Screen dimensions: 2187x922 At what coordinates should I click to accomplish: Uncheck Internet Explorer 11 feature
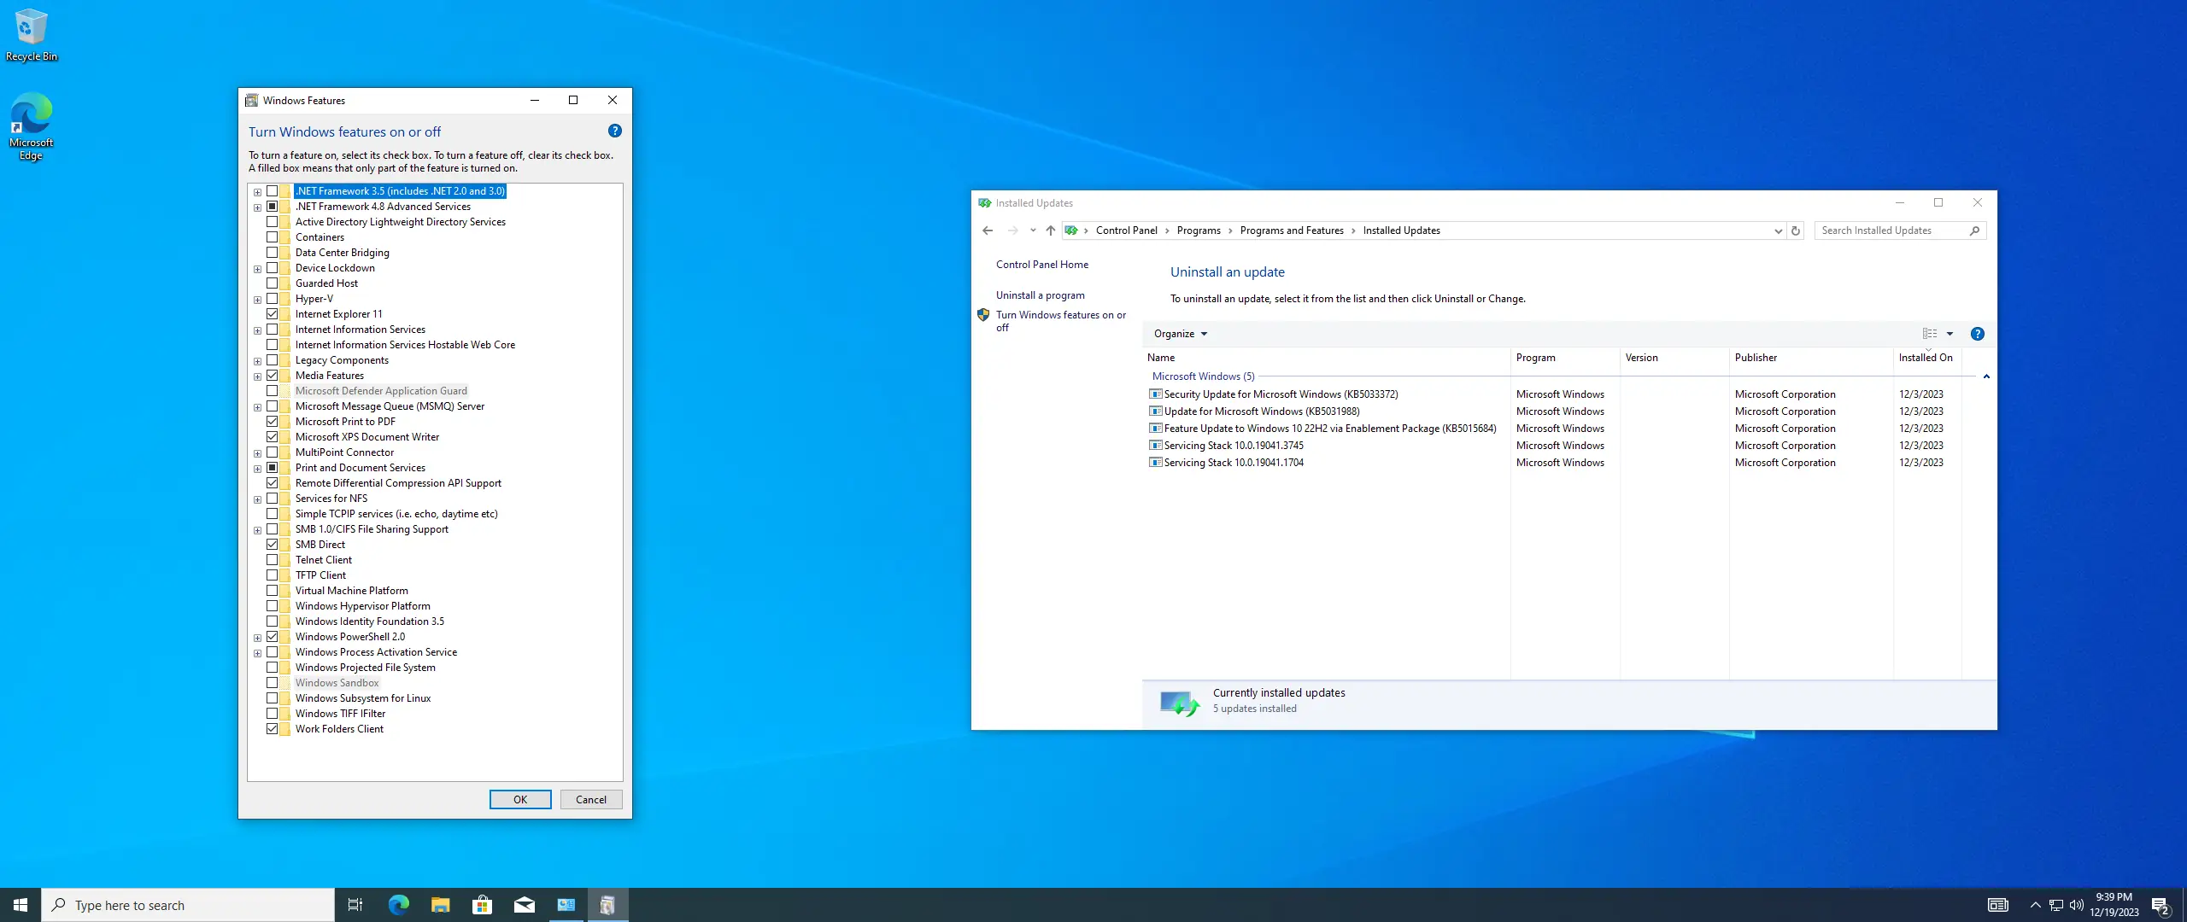click(272, 314)
